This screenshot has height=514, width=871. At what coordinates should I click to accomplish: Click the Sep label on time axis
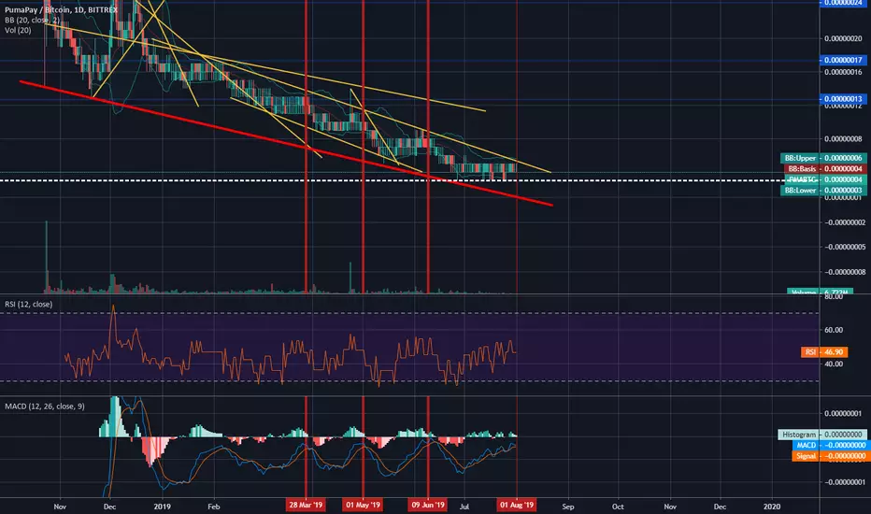567,507
